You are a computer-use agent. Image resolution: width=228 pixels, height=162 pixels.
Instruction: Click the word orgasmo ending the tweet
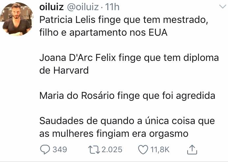(169, 134)
